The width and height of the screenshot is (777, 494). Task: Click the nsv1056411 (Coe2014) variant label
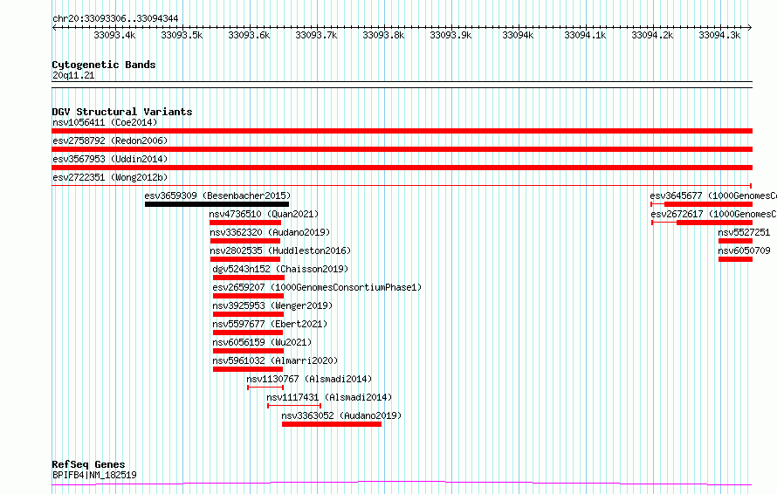click(x=105, y=122)
